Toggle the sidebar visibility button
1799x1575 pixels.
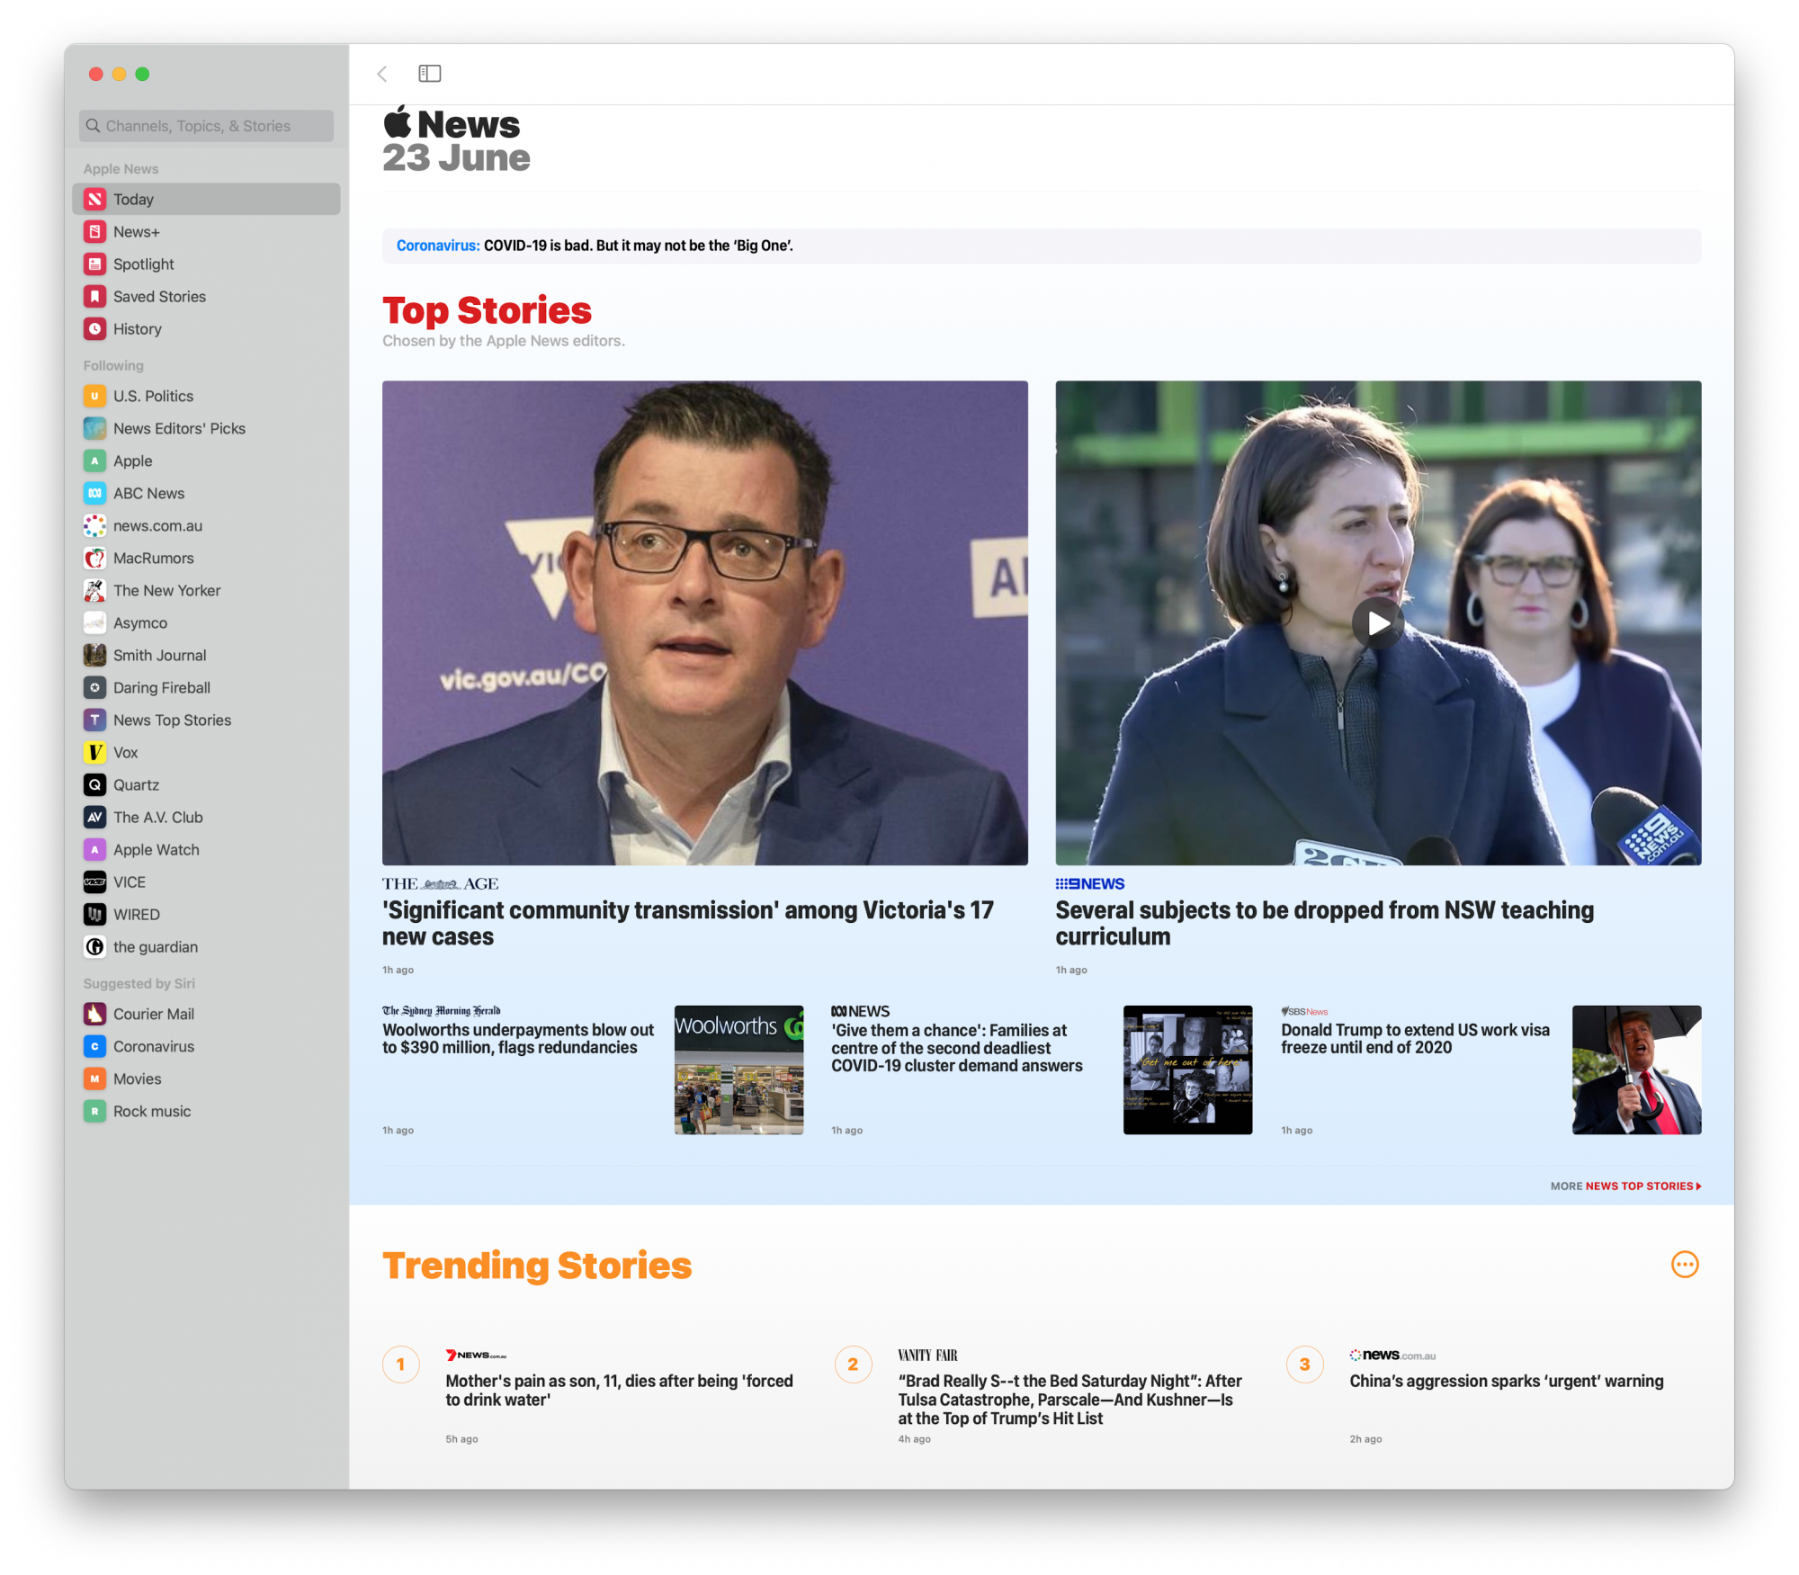[x=429, y=74]
